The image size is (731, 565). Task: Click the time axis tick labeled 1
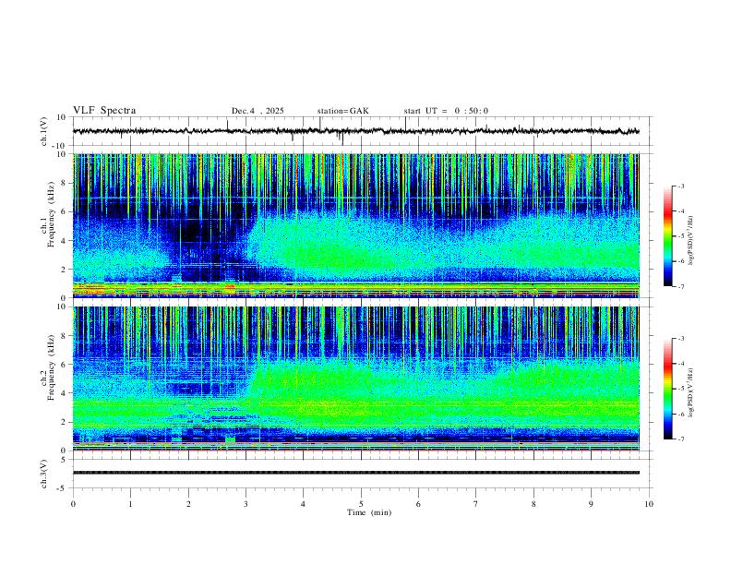[130, 504]
